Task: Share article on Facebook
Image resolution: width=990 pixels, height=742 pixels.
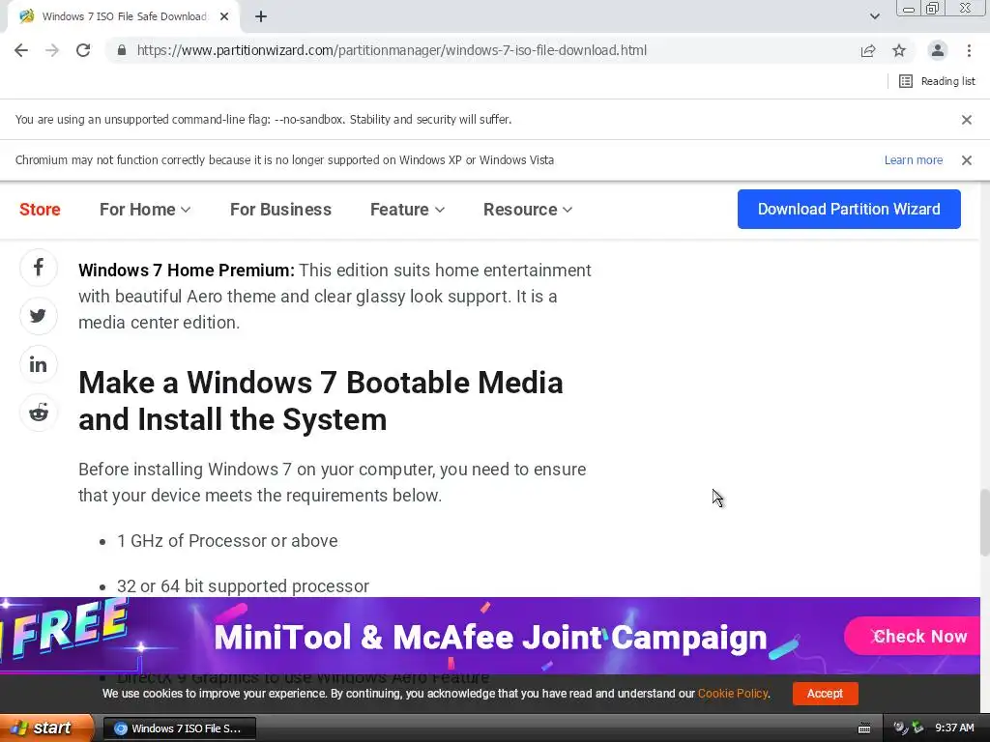Action: click(39, 268)
